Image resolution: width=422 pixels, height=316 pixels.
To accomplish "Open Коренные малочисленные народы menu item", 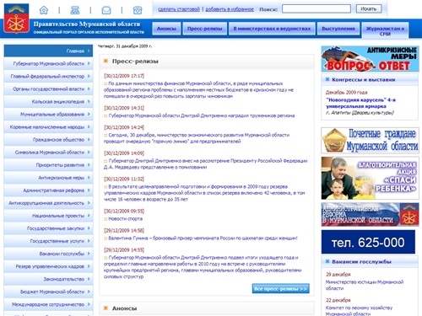I will coord(48,127).
